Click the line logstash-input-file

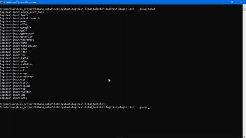click(x=13, y=25)
